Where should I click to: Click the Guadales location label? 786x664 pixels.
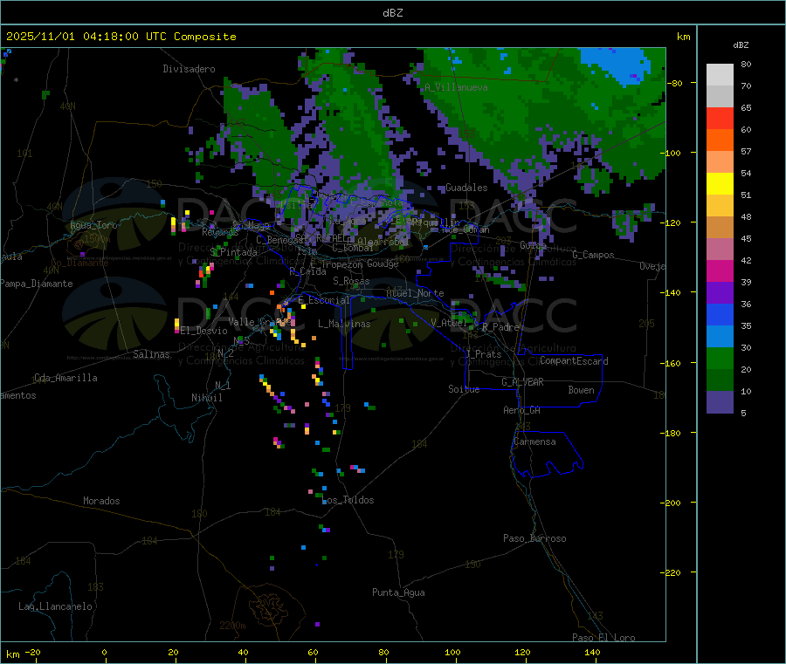click(466, 188)
